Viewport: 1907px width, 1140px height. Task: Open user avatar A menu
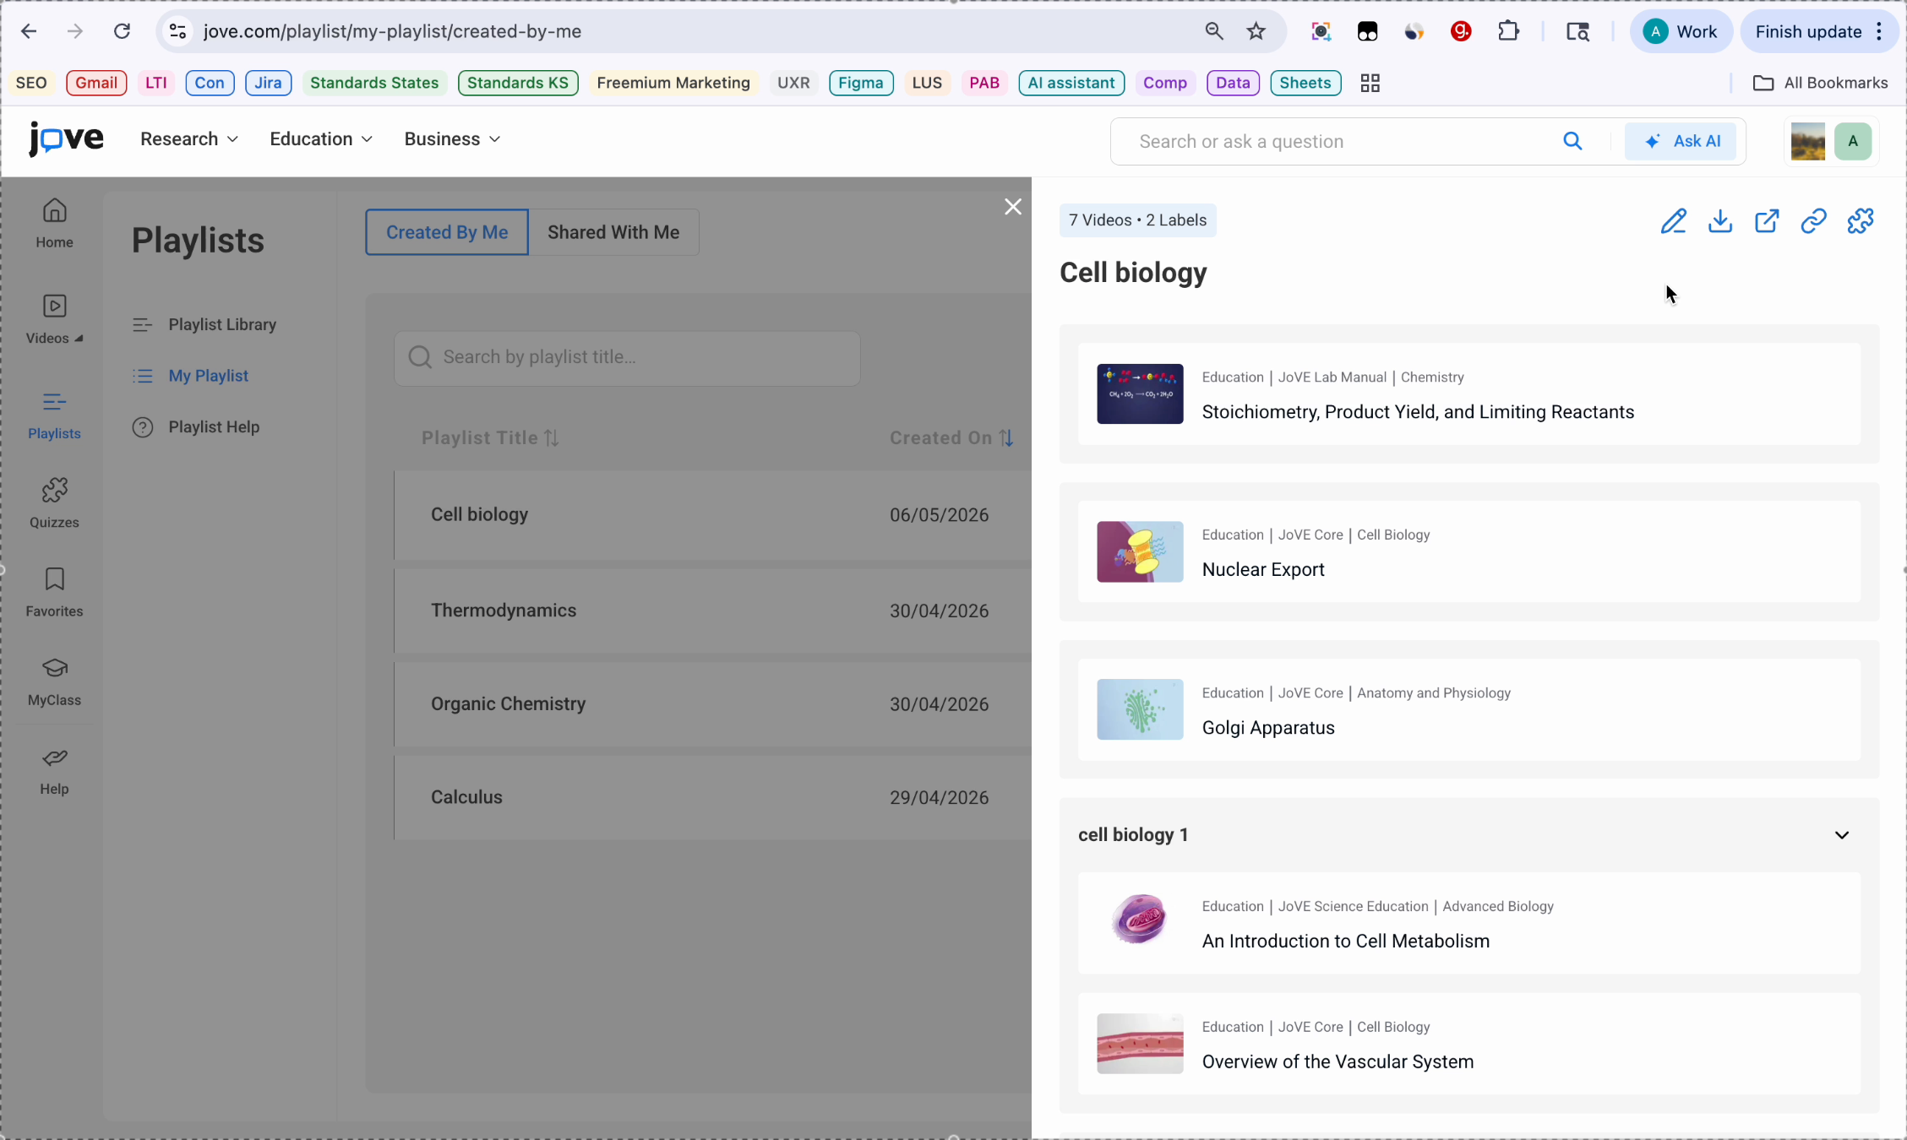[x=1853, y=141]
